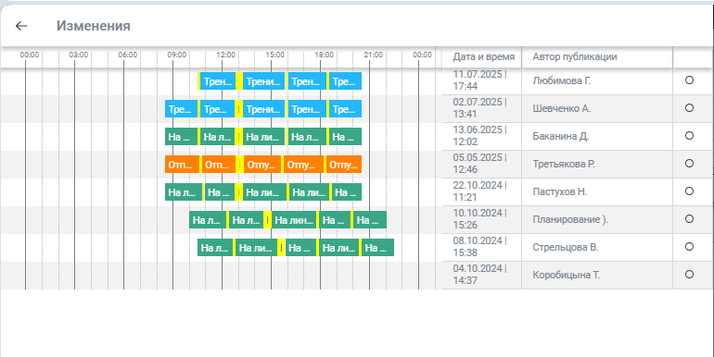This screenshot has height=357, width=714.
Task: Select first training block of the 11.07.2025 row
Action: (218, 81)
